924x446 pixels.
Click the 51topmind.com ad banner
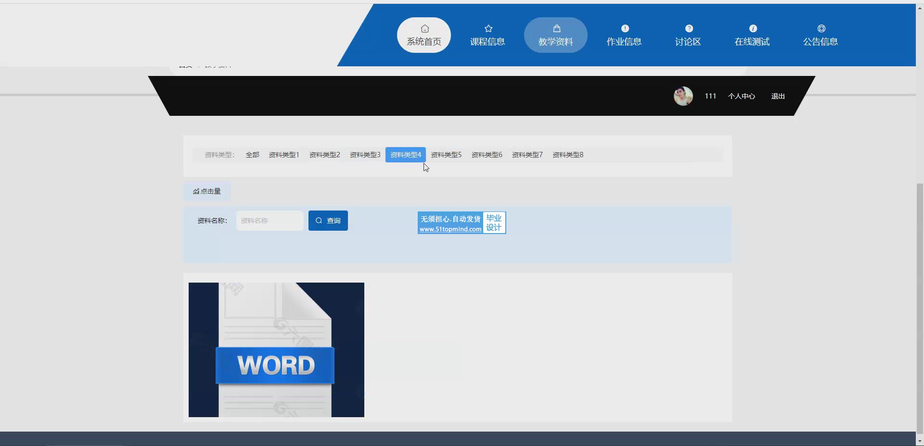click(462, 223)
